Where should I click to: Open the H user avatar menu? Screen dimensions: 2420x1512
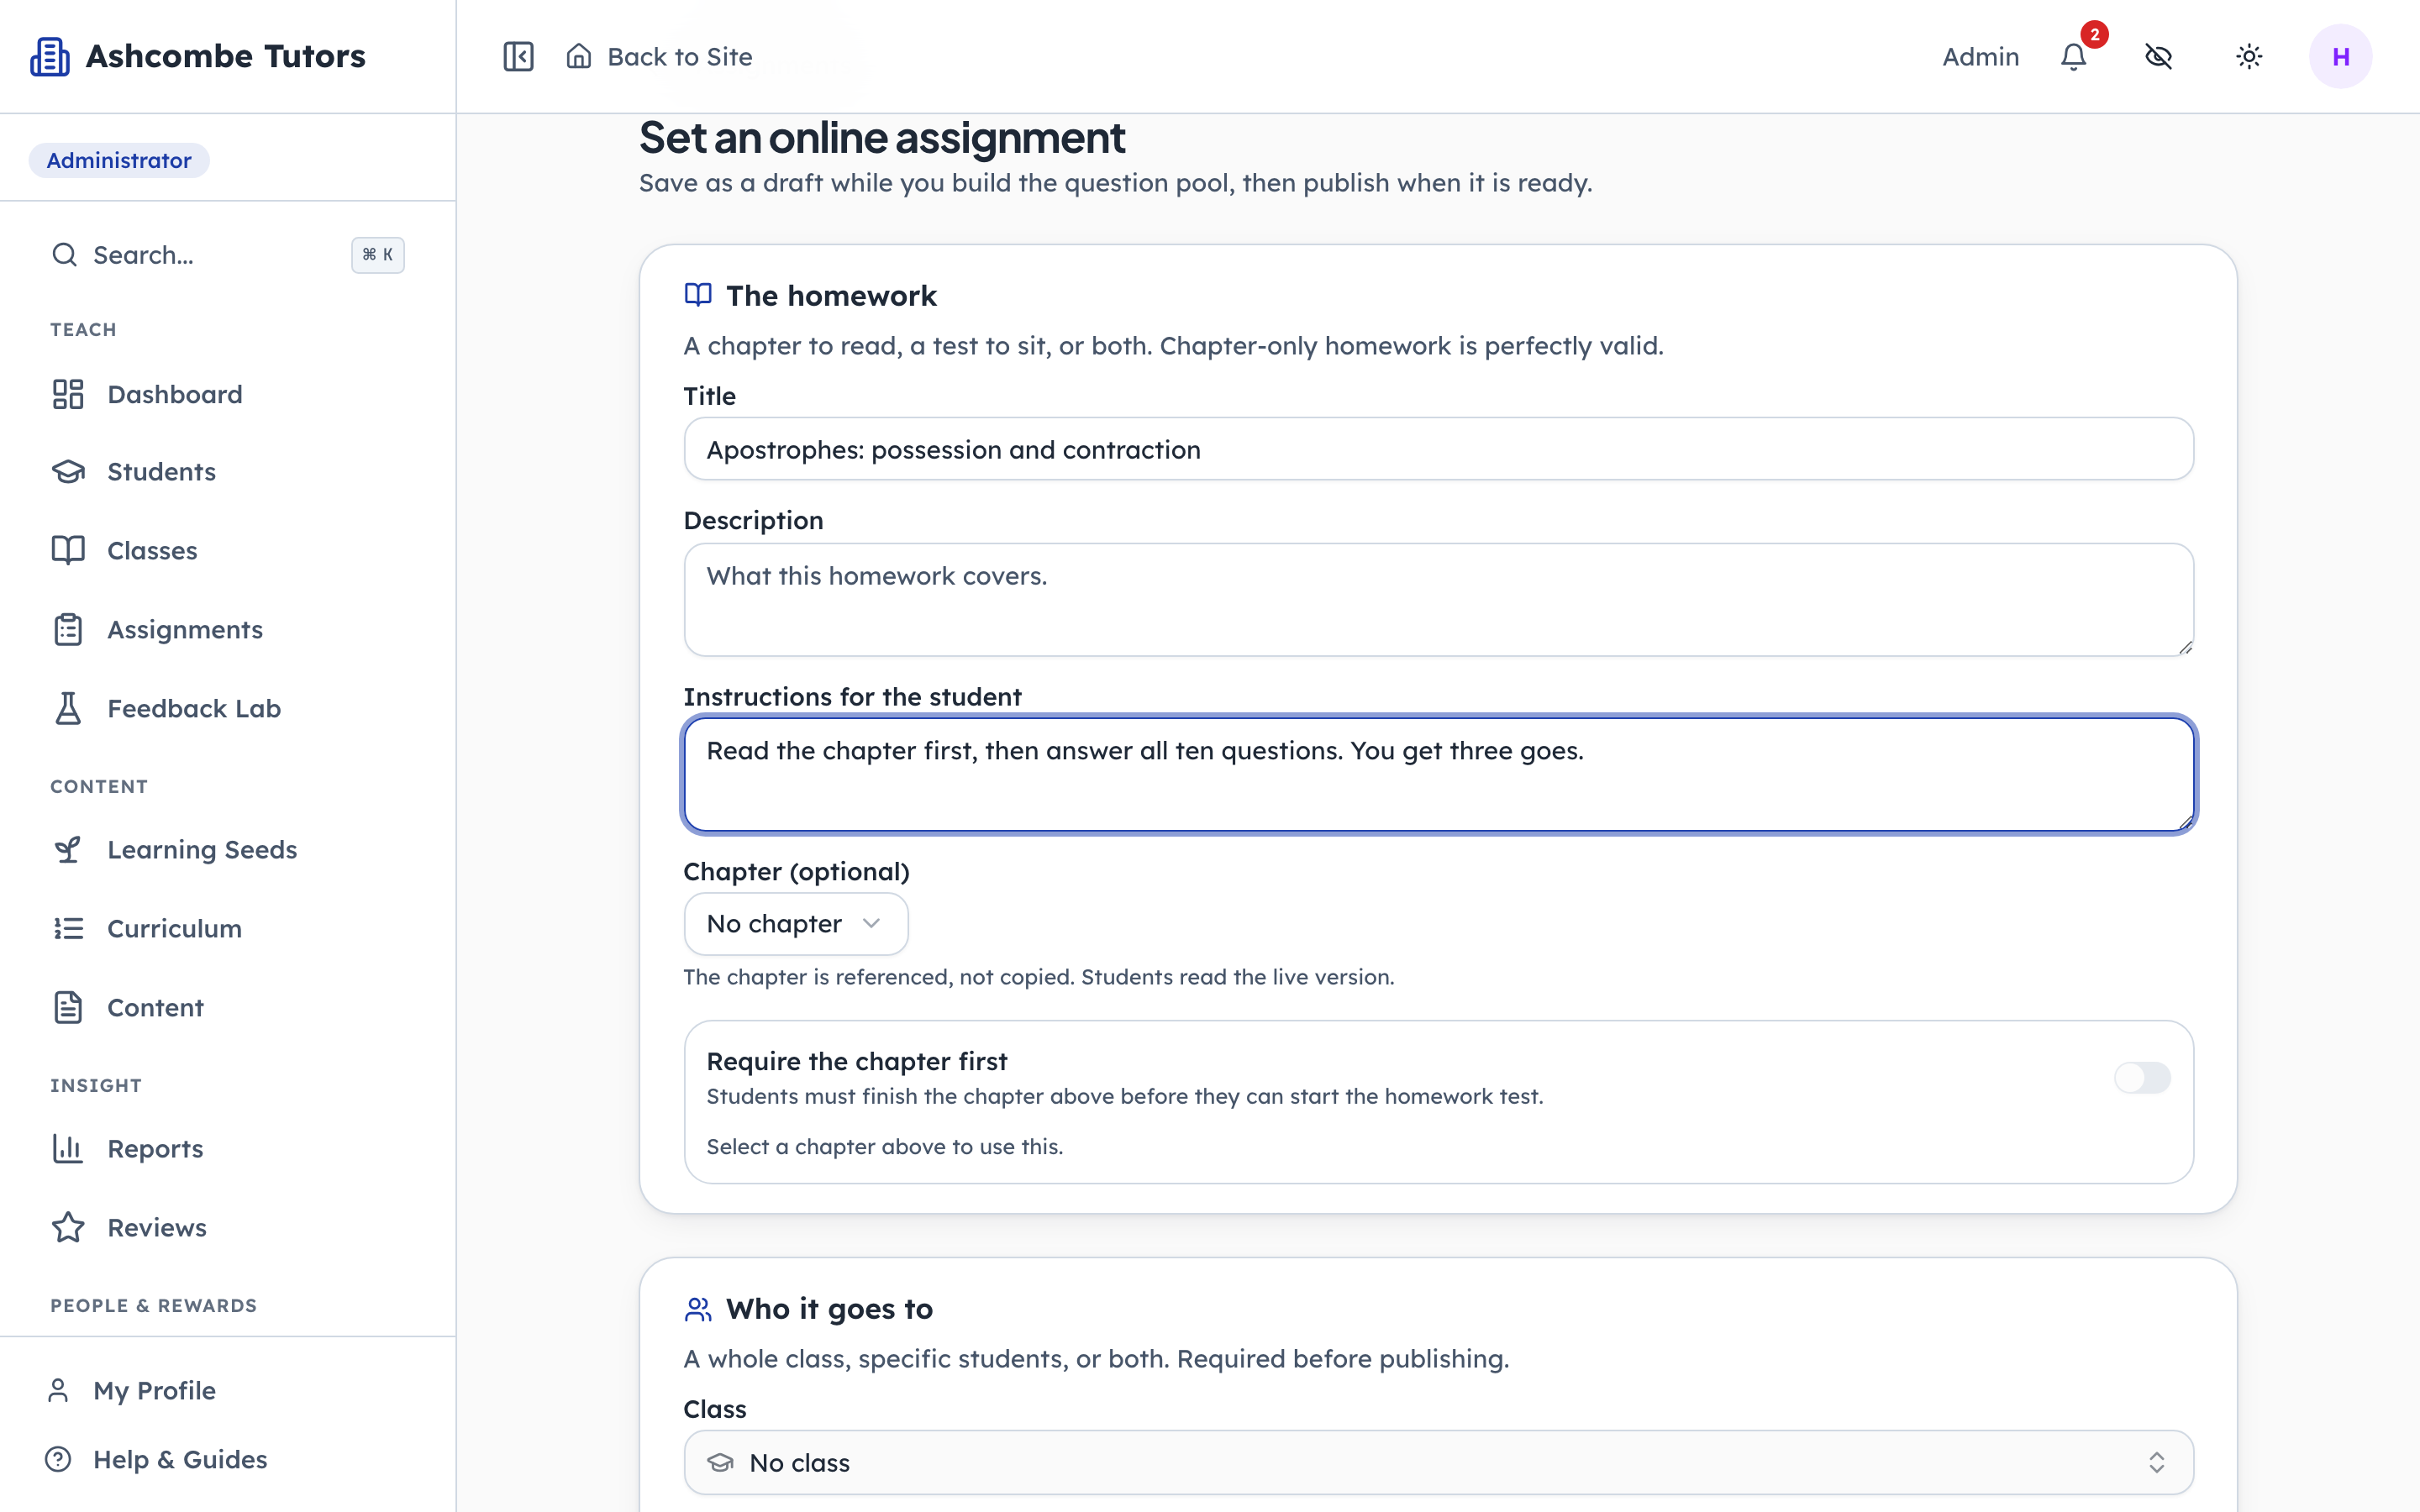[2340, 56]
